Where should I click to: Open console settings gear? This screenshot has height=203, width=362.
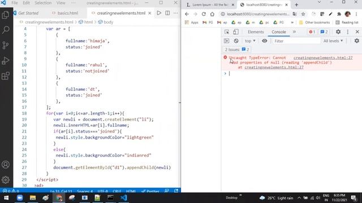coord(357,41)
